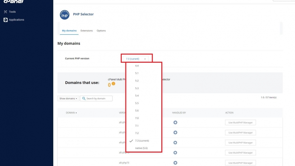Switch to the My domains tab

coord(69,31)
